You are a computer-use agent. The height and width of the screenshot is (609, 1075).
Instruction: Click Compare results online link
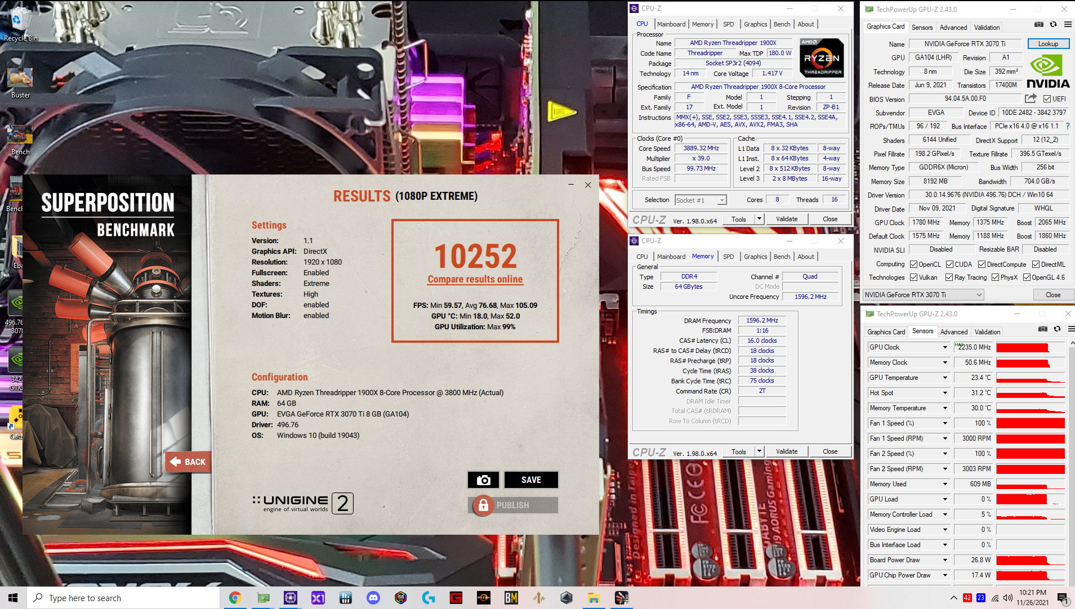pyautogui.click(x=475, y=279)
